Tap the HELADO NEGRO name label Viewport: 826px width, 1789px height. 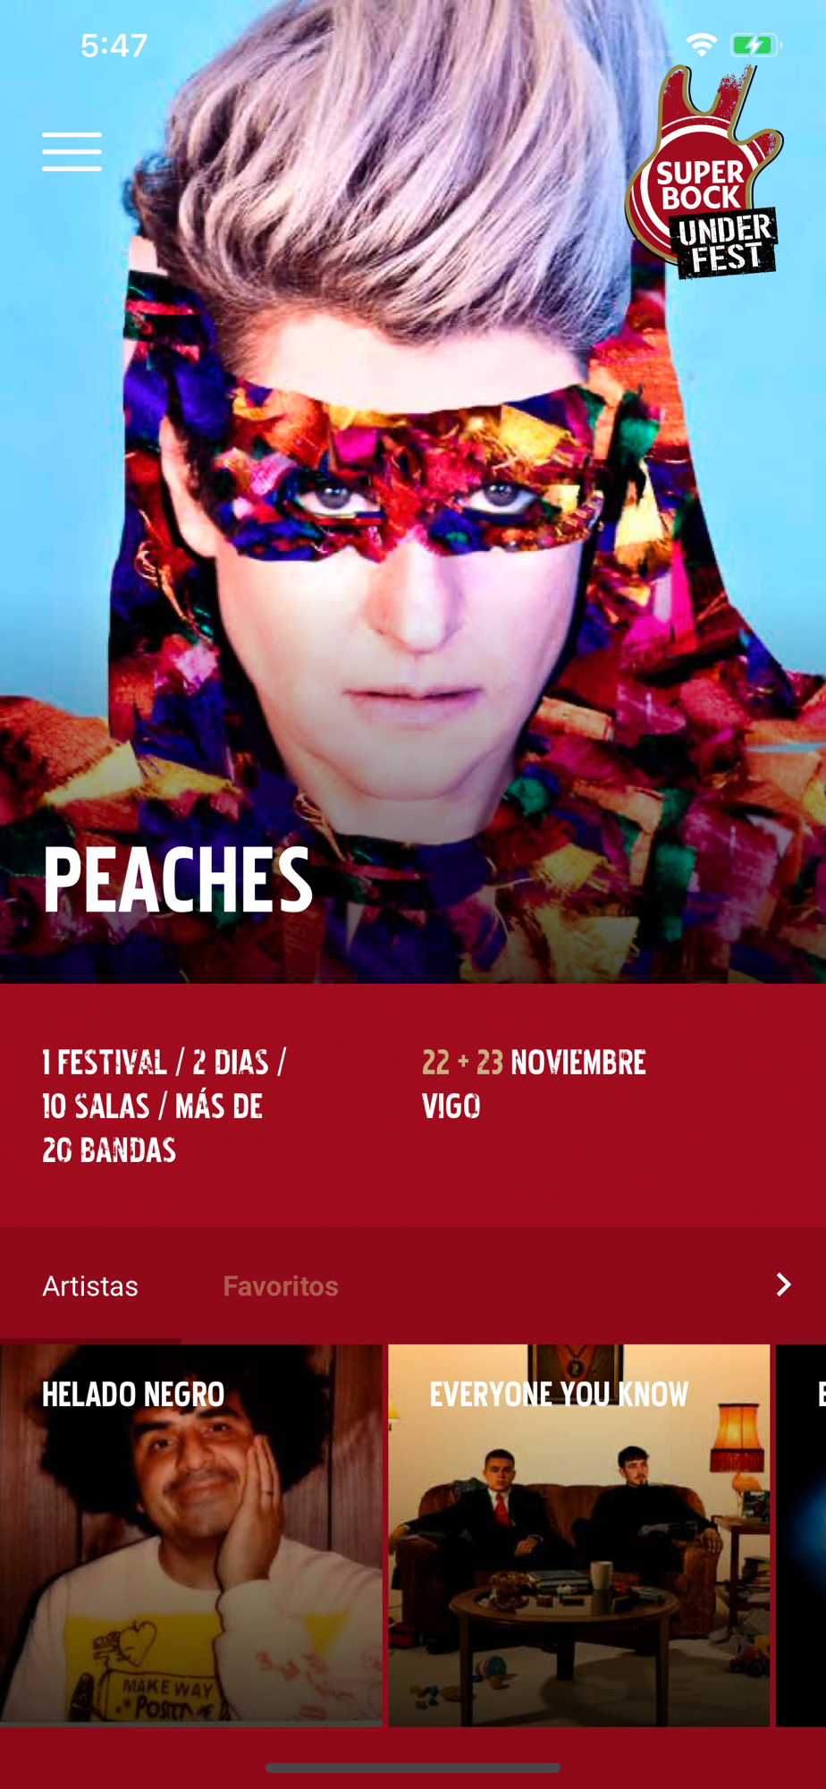click(x=133, y=1395)
